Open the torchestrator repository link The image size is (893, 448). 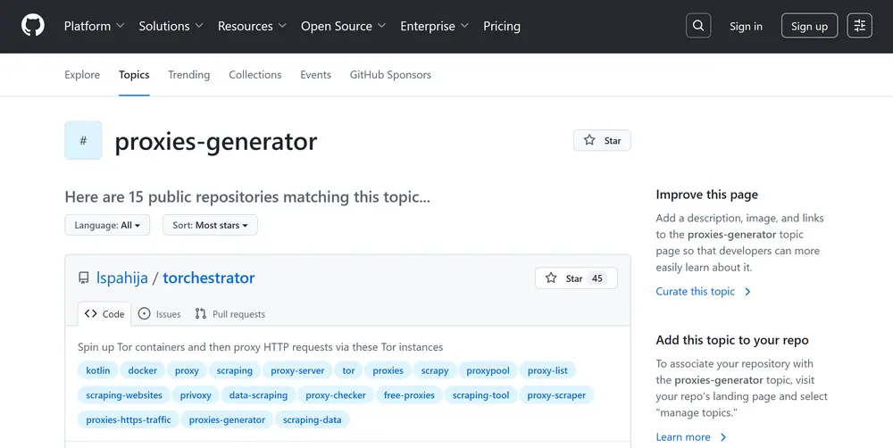click(x=208, y=278)
